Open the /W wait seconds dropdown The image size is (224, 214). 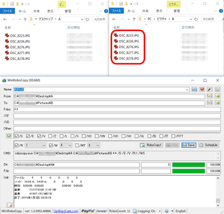(x=70, y=145)
